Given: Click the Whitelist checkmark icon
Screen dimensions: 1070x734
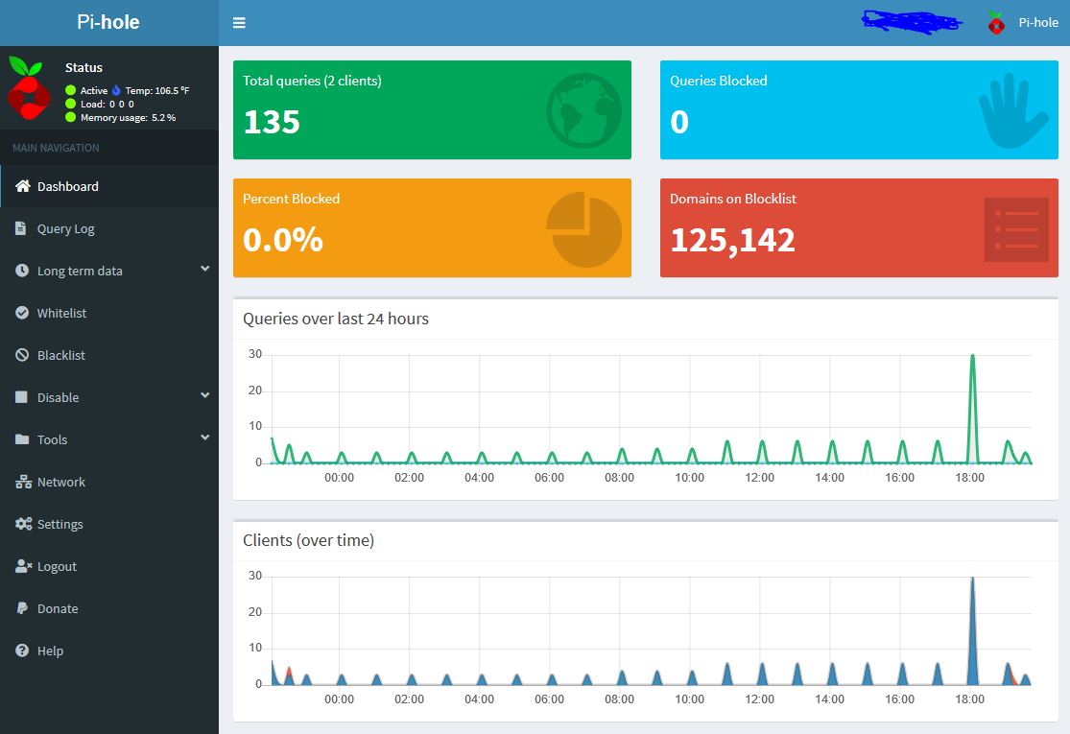Looking at the screenshot, I should pyautogui.click(x=22, y=313).
